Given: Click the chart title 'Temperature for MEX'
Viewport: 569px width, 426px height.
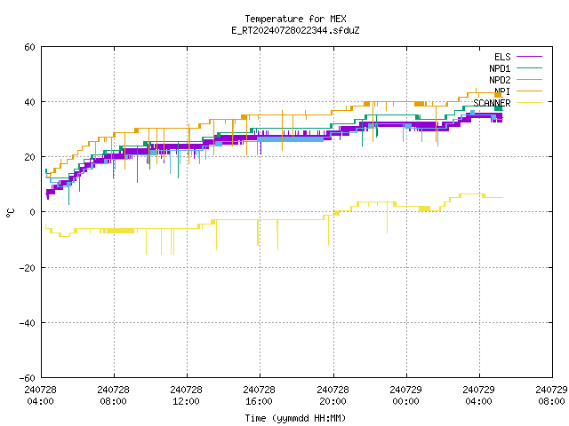Looking at the screenshot, I should pyautogui.click(x=295, y=19).
